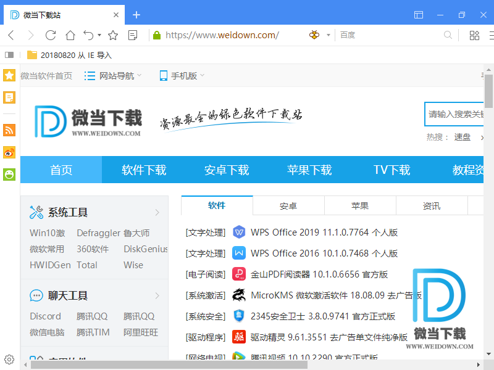Open the 苹果下载 navigation item
494x370 pixels.
coord(309,170)
